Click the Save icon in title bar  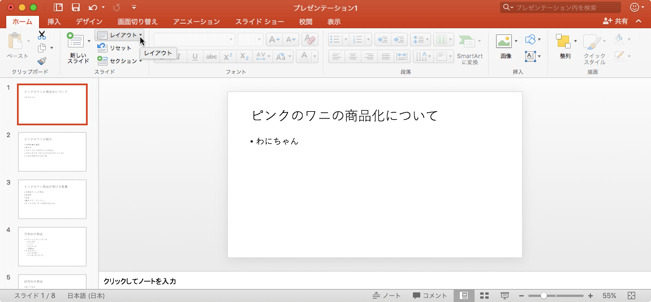[75, 7]
